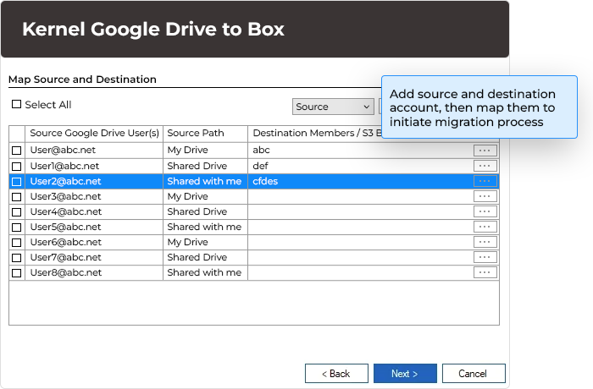Select the highlighted User2@abc.net cell
This screenshot has height=389, width=593.
pos(94,181)
